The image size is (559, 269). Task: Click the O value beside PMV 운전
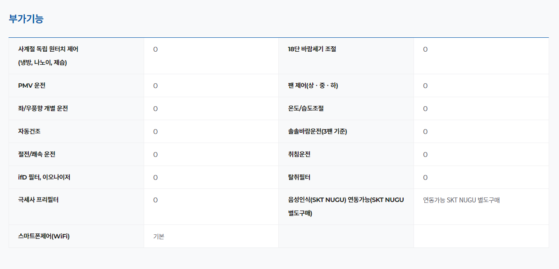pyautogui.click(x=155, y=85)
